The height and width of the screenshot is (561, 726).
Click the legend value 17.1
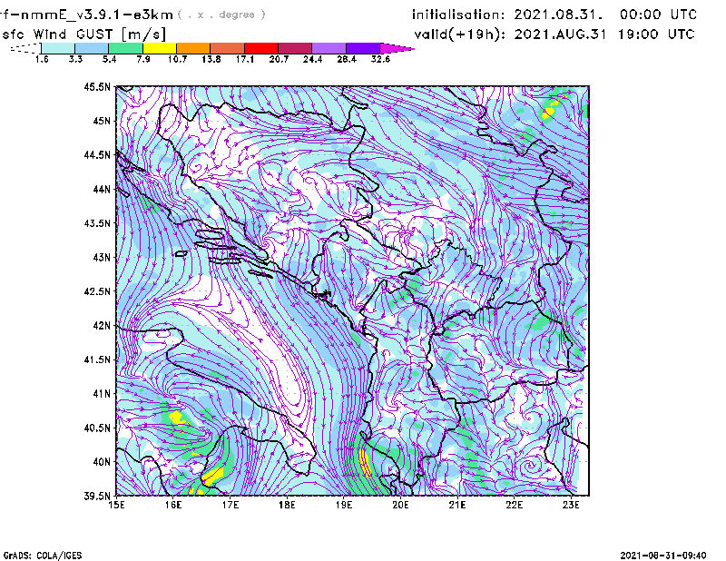coord(245,59)
